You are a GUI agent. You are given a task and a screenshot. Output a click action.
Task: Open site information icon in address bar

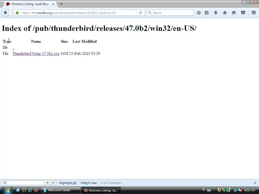[13, 13]
